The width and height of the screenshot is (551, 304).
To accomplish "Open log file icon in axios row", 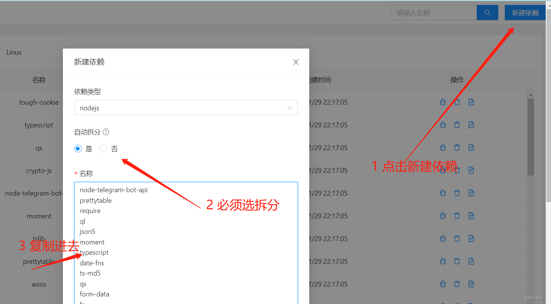I will tap(471, 284).
